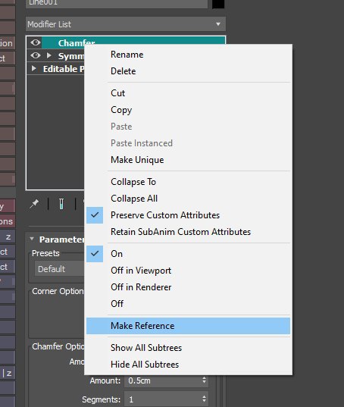Select Show All Subtrees
344x407 pixels.
point(188,348)
